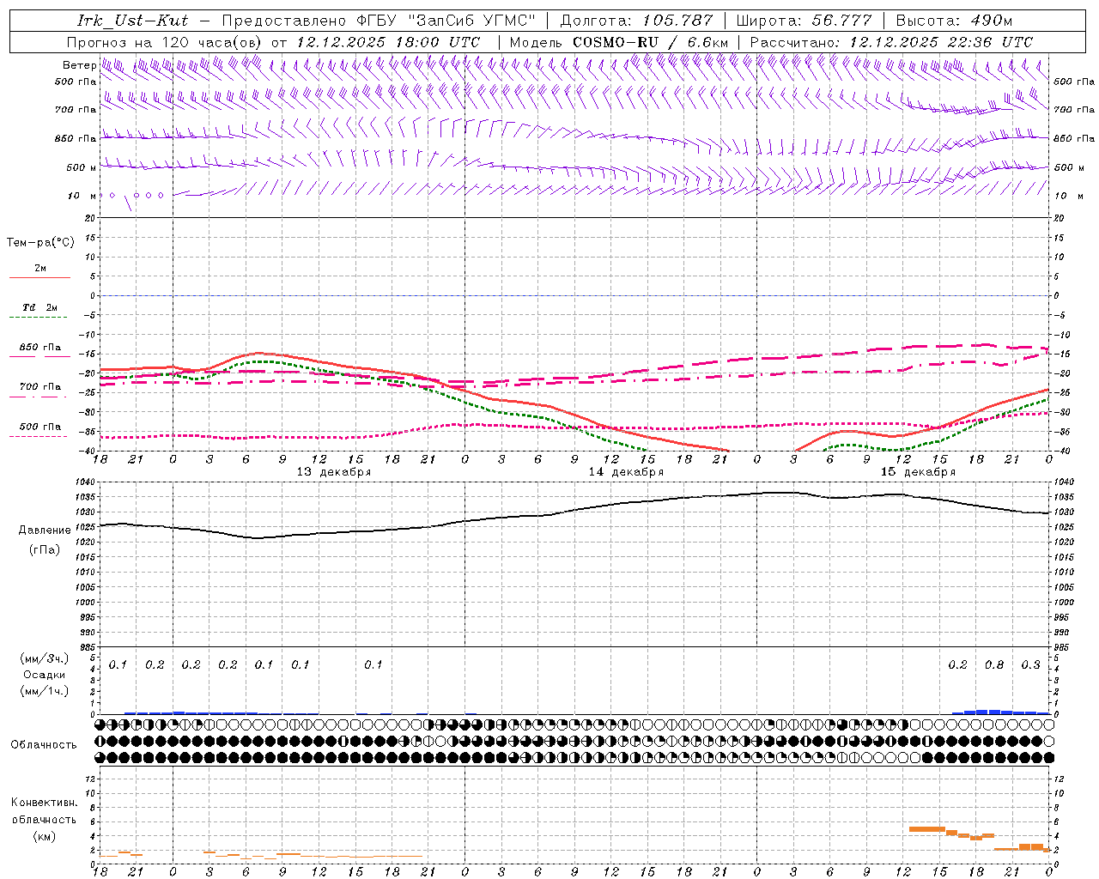Click the 10 м wind level label at left
Viewport: 1099px width, 879px height.
(x=82, y=197)
